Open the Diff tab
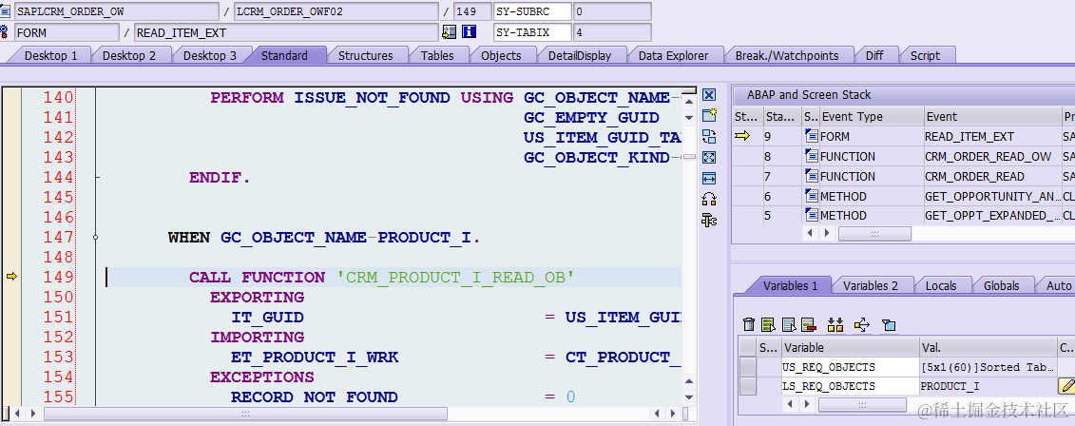Screen dimensions: 1075x426 [874, 55]
